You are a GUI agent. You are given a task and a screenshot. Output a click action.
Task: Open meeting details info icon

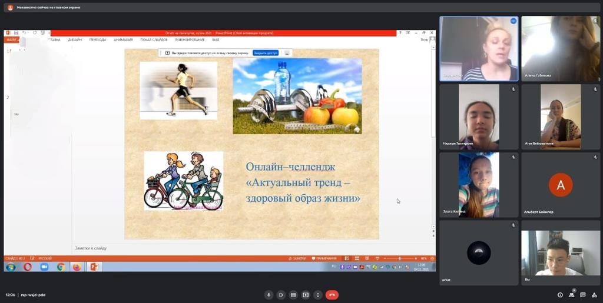560,295
